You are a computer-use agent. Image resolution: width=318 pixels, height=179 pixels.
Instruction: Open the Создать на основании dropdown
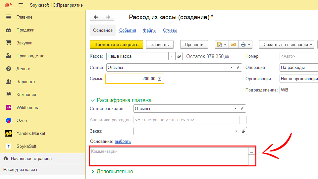click(287, 44)
